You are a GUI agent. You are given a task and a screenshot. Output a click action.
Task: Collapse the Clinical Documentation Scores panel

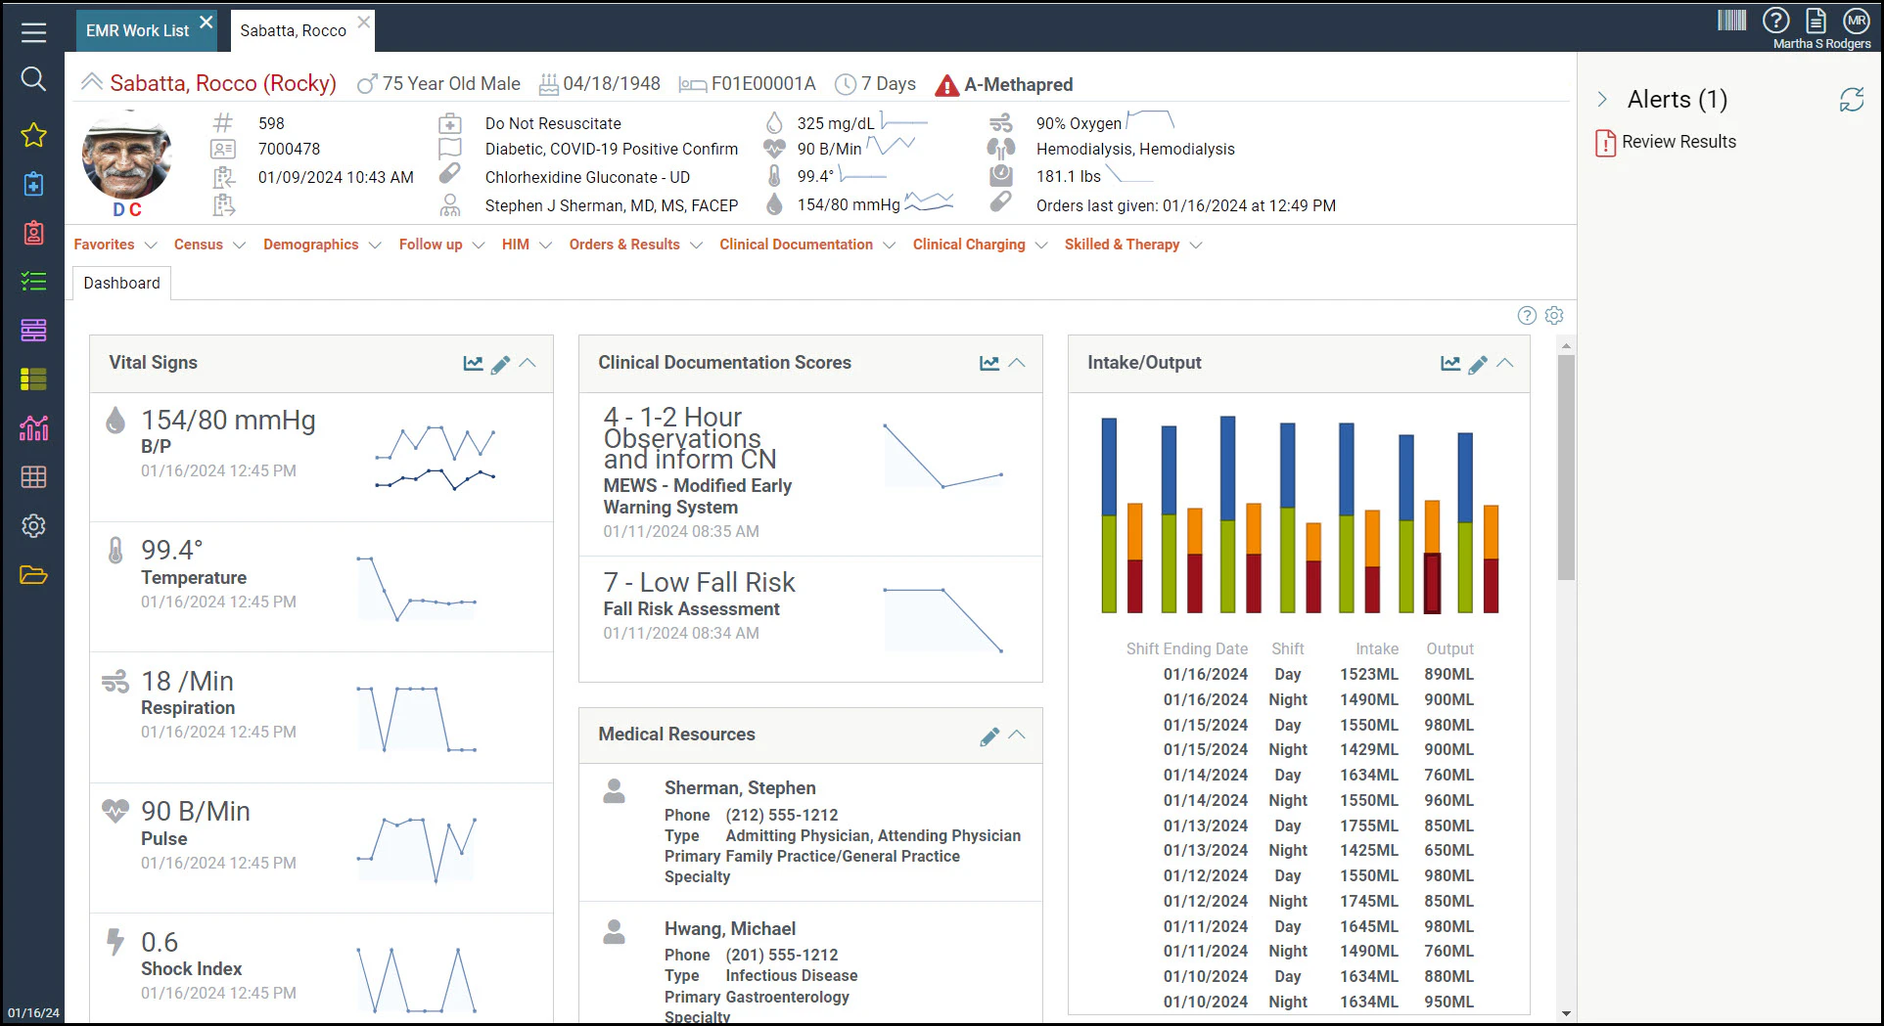(x=1018, y=362)
